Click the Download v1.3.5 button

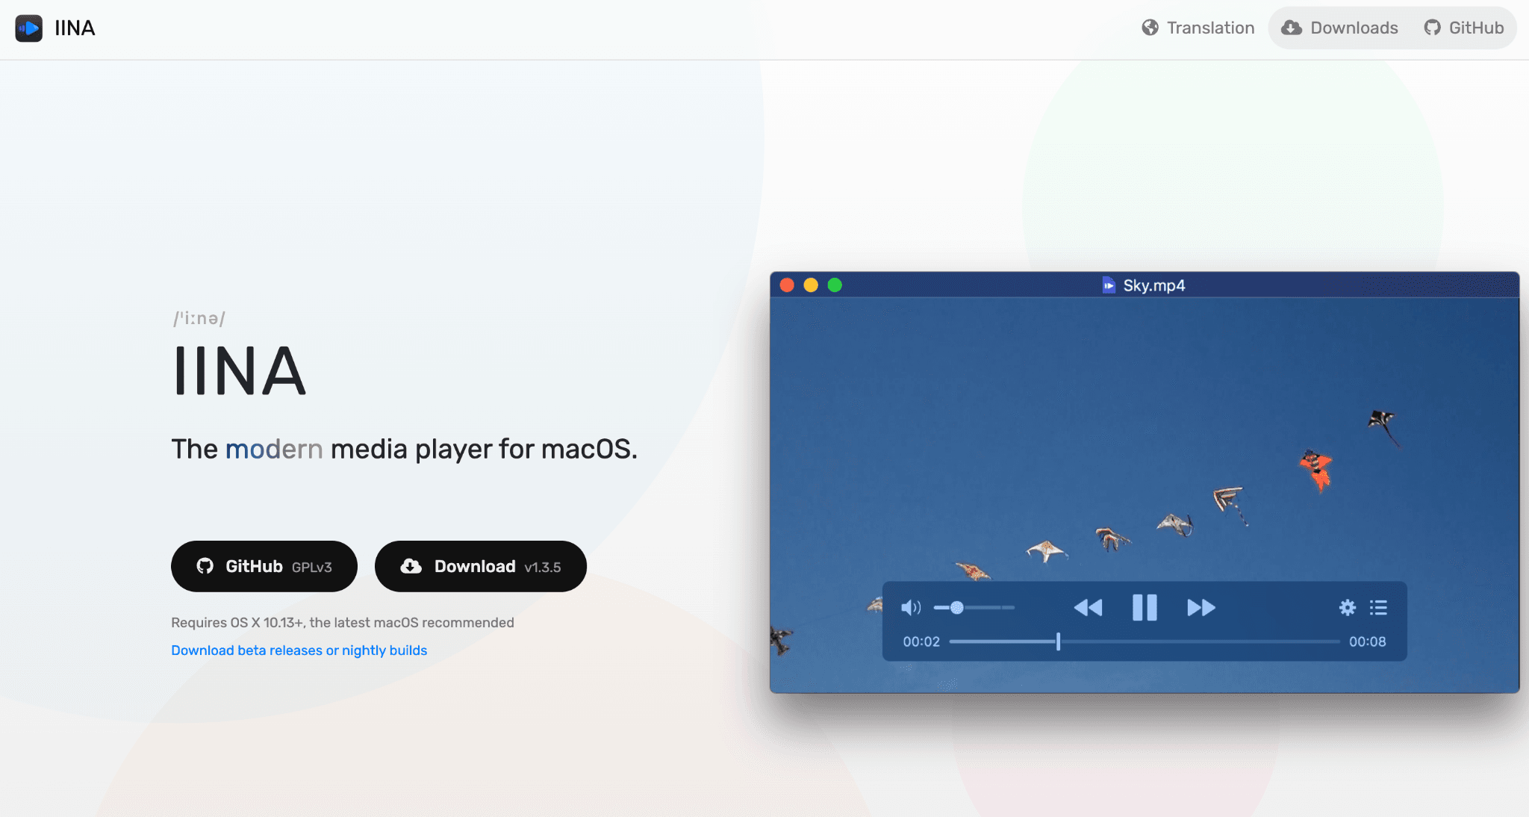click(480, 566)
